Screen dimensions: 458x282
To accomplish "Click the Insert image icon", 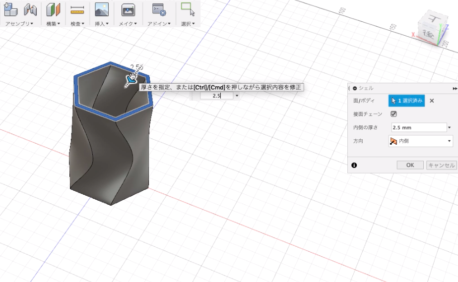I will coord(102,9).
